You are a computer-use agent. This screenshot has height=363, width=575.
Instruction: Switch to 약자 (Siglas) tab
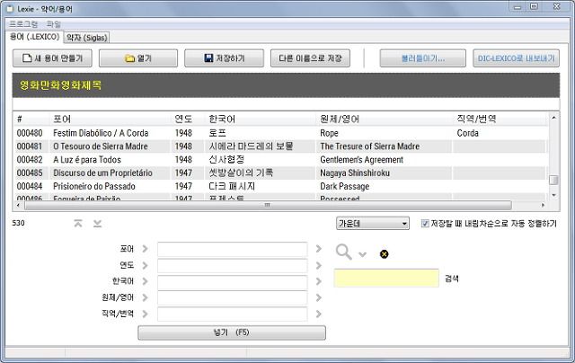click(86, 38)
